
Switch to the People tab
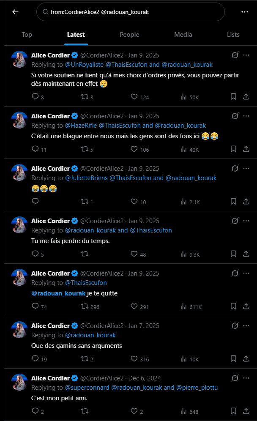[x=129, y=35]
